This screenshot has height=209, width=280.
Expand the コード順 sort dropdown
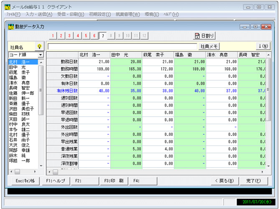click(x=41, y=55)
